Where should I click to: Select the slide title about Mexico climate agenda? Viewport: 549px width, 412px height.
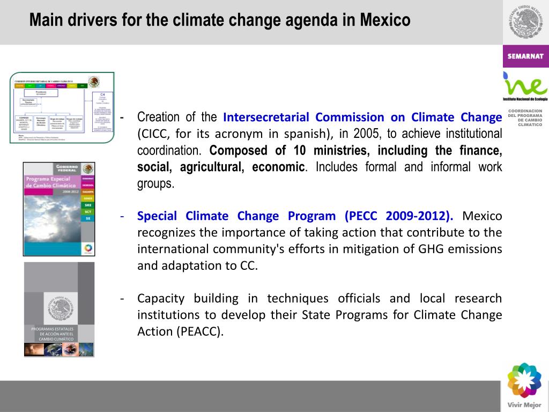pos(220,20)
